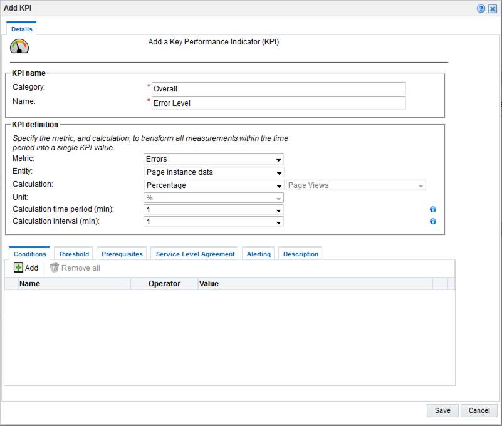
Task: Switch to the Threshold tab
Action: (73, 254)
